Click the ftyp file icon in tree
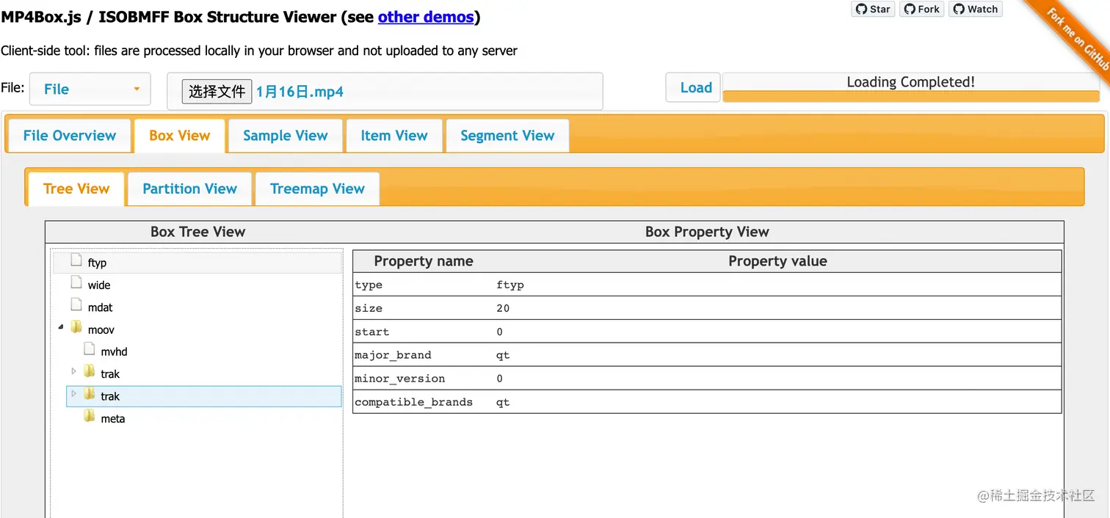1110x518 pixels. [76, 260]
